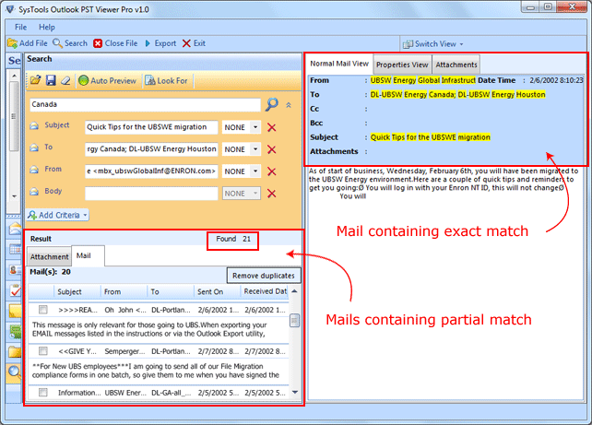The image size is (592, 425).
Task: Remove the Body criteria with red X
Action: click(x=271, y=194)
